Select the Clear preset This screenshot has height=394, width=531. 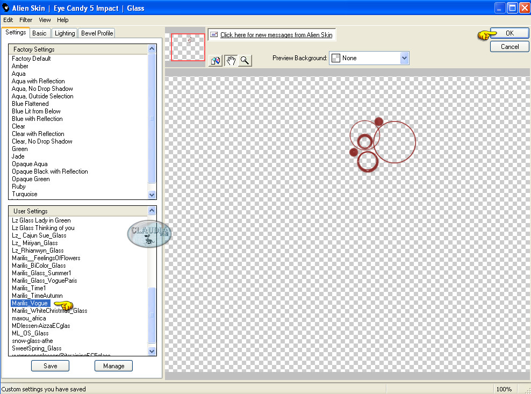coord(18,126)
